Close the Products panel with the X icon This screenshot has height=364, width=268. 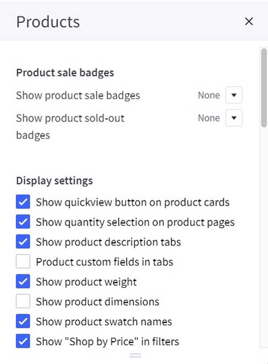pyautogui.click(x=249, y=21)
